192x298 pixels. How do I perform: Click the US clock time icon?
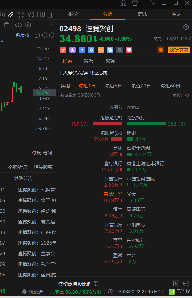click(x=111, y=291)
